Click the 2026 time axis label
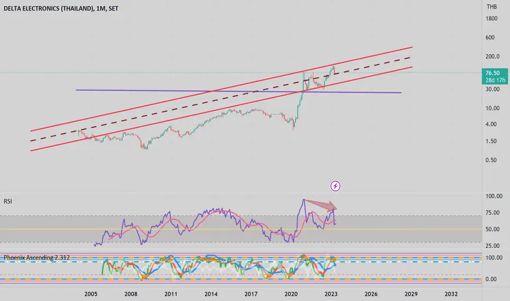 pyautogui.click(x=371, y=294)
